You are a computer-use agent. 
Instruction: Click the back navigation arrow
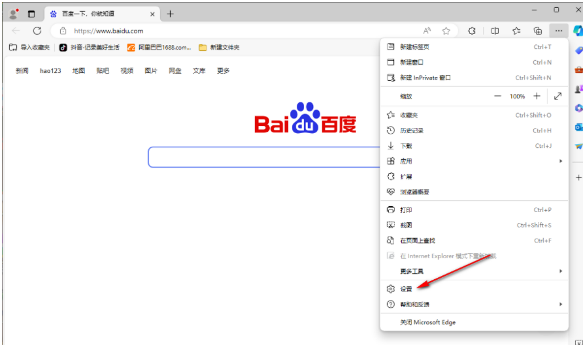(x=16, y=31)
